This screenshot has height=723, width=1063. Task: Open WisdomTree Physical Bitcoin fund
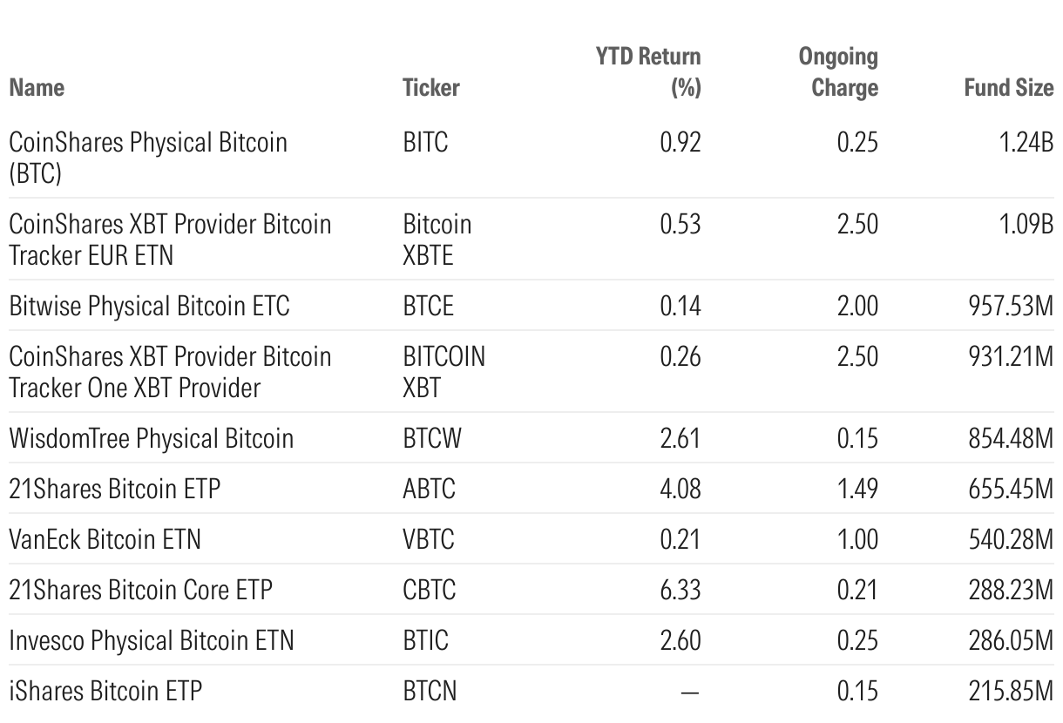151,438
